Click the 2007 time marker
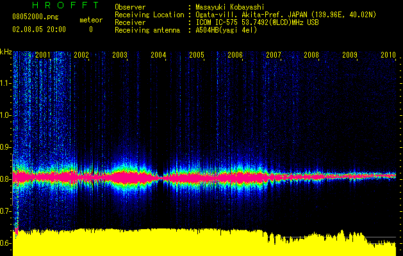The width and height of the screenshot is (403, 256). point(274,55)
